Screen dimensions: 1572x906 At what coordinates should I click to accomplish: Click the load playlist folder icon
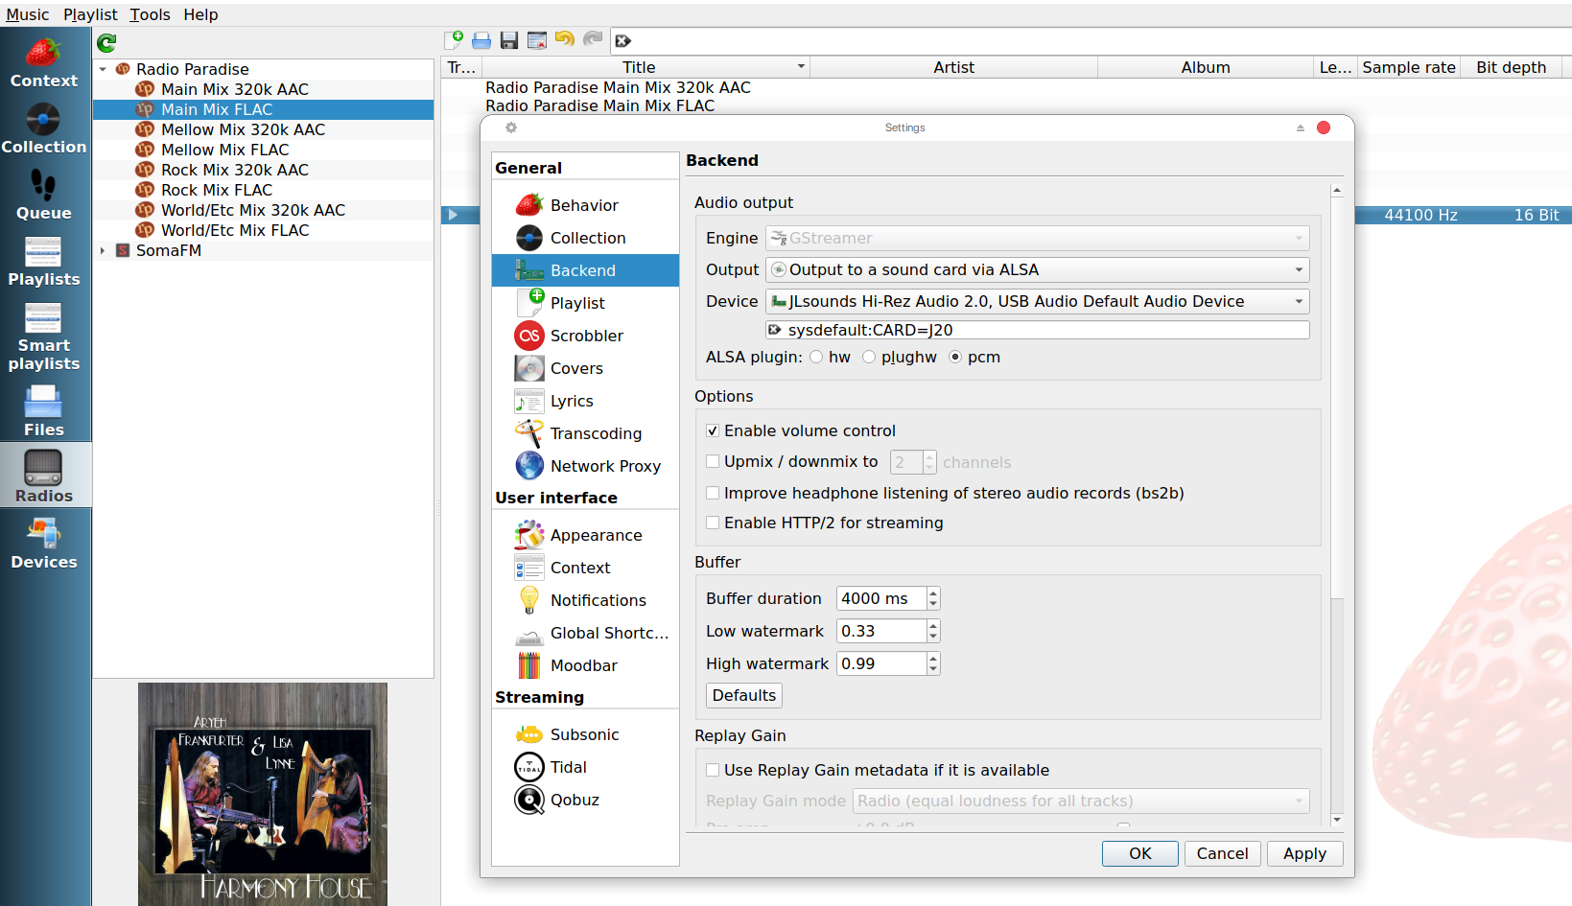click(x=481, y=40)
